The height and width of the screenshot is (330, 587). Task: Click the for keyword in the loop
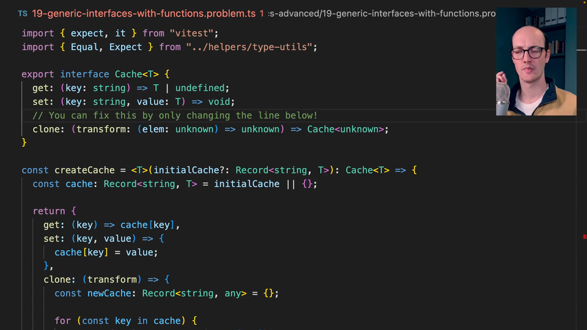(62, 320)
